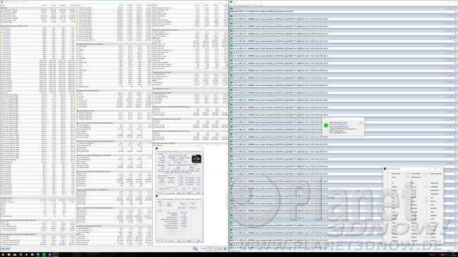
Task: Click HWiNFO blue close-sensors X icon
Action: [x=225, y=249]
